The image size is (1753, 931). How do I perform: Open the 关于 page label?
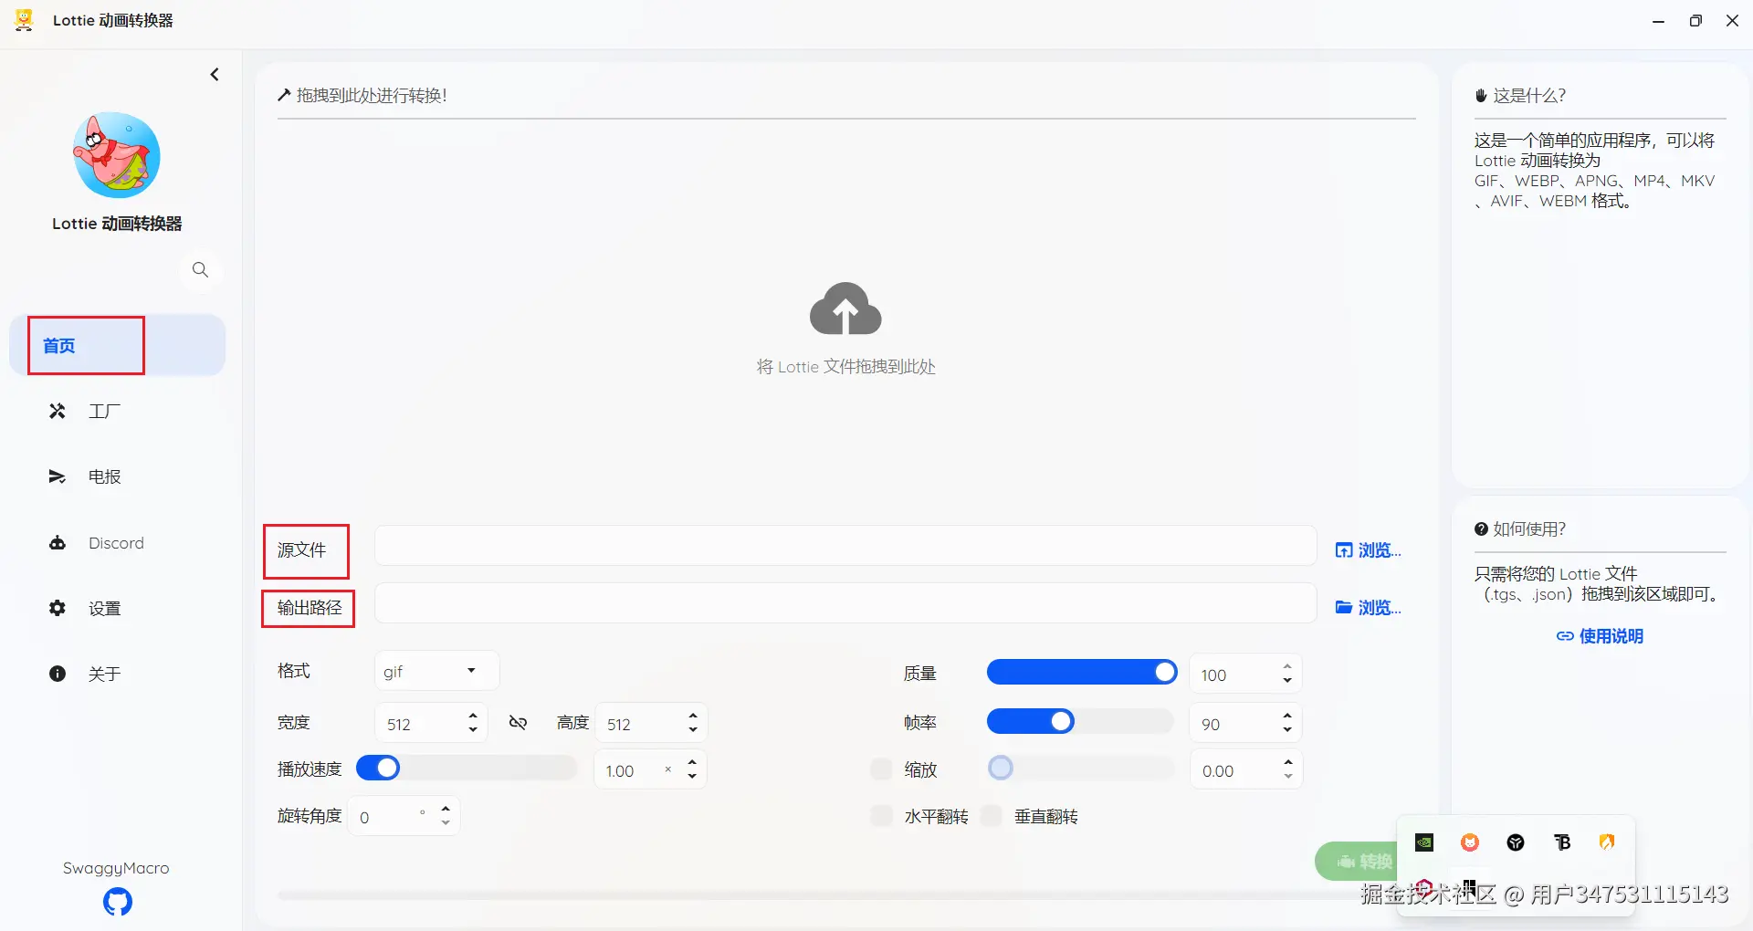click(x=105, y=675)
